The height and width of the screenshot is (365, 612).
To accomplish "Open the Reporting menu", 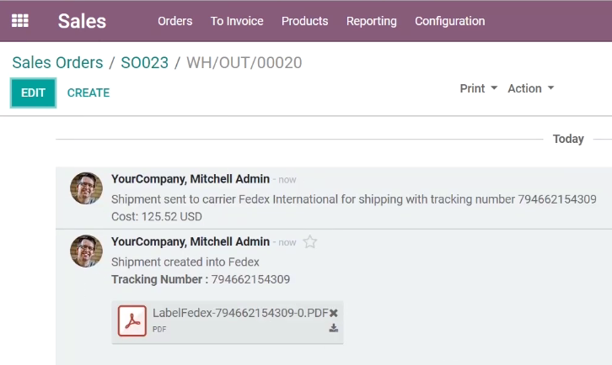I will tap(372, 21).
